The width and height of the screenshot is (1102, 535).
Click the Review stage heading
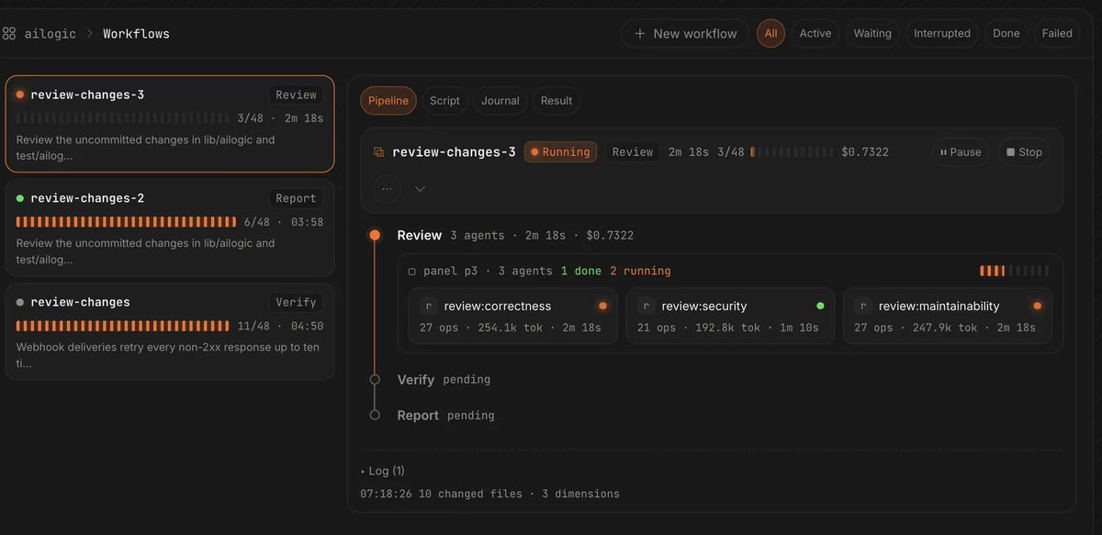[x=420, y=236]
